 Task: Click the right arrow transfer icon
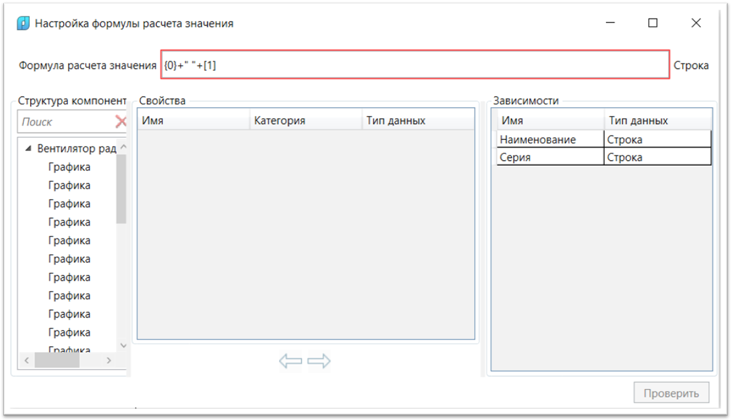click(319, 361)
